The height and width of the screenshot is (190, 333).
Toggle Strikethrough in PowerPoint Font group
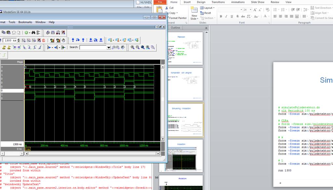tap(243, 16)
